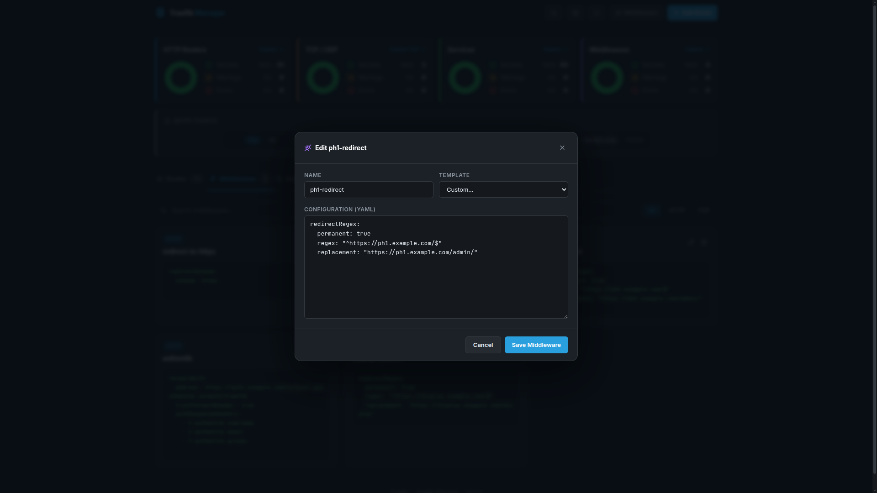
Task: Click the search icon in the top toolbar
Action: pos(554,13)
